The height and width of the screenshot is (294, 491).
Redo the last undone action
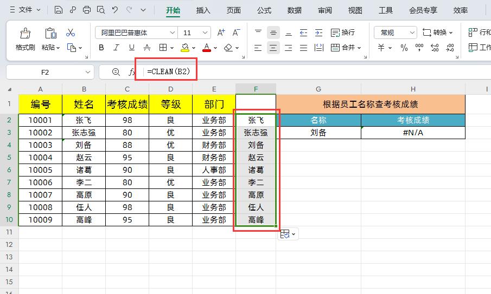pos(129,10)
